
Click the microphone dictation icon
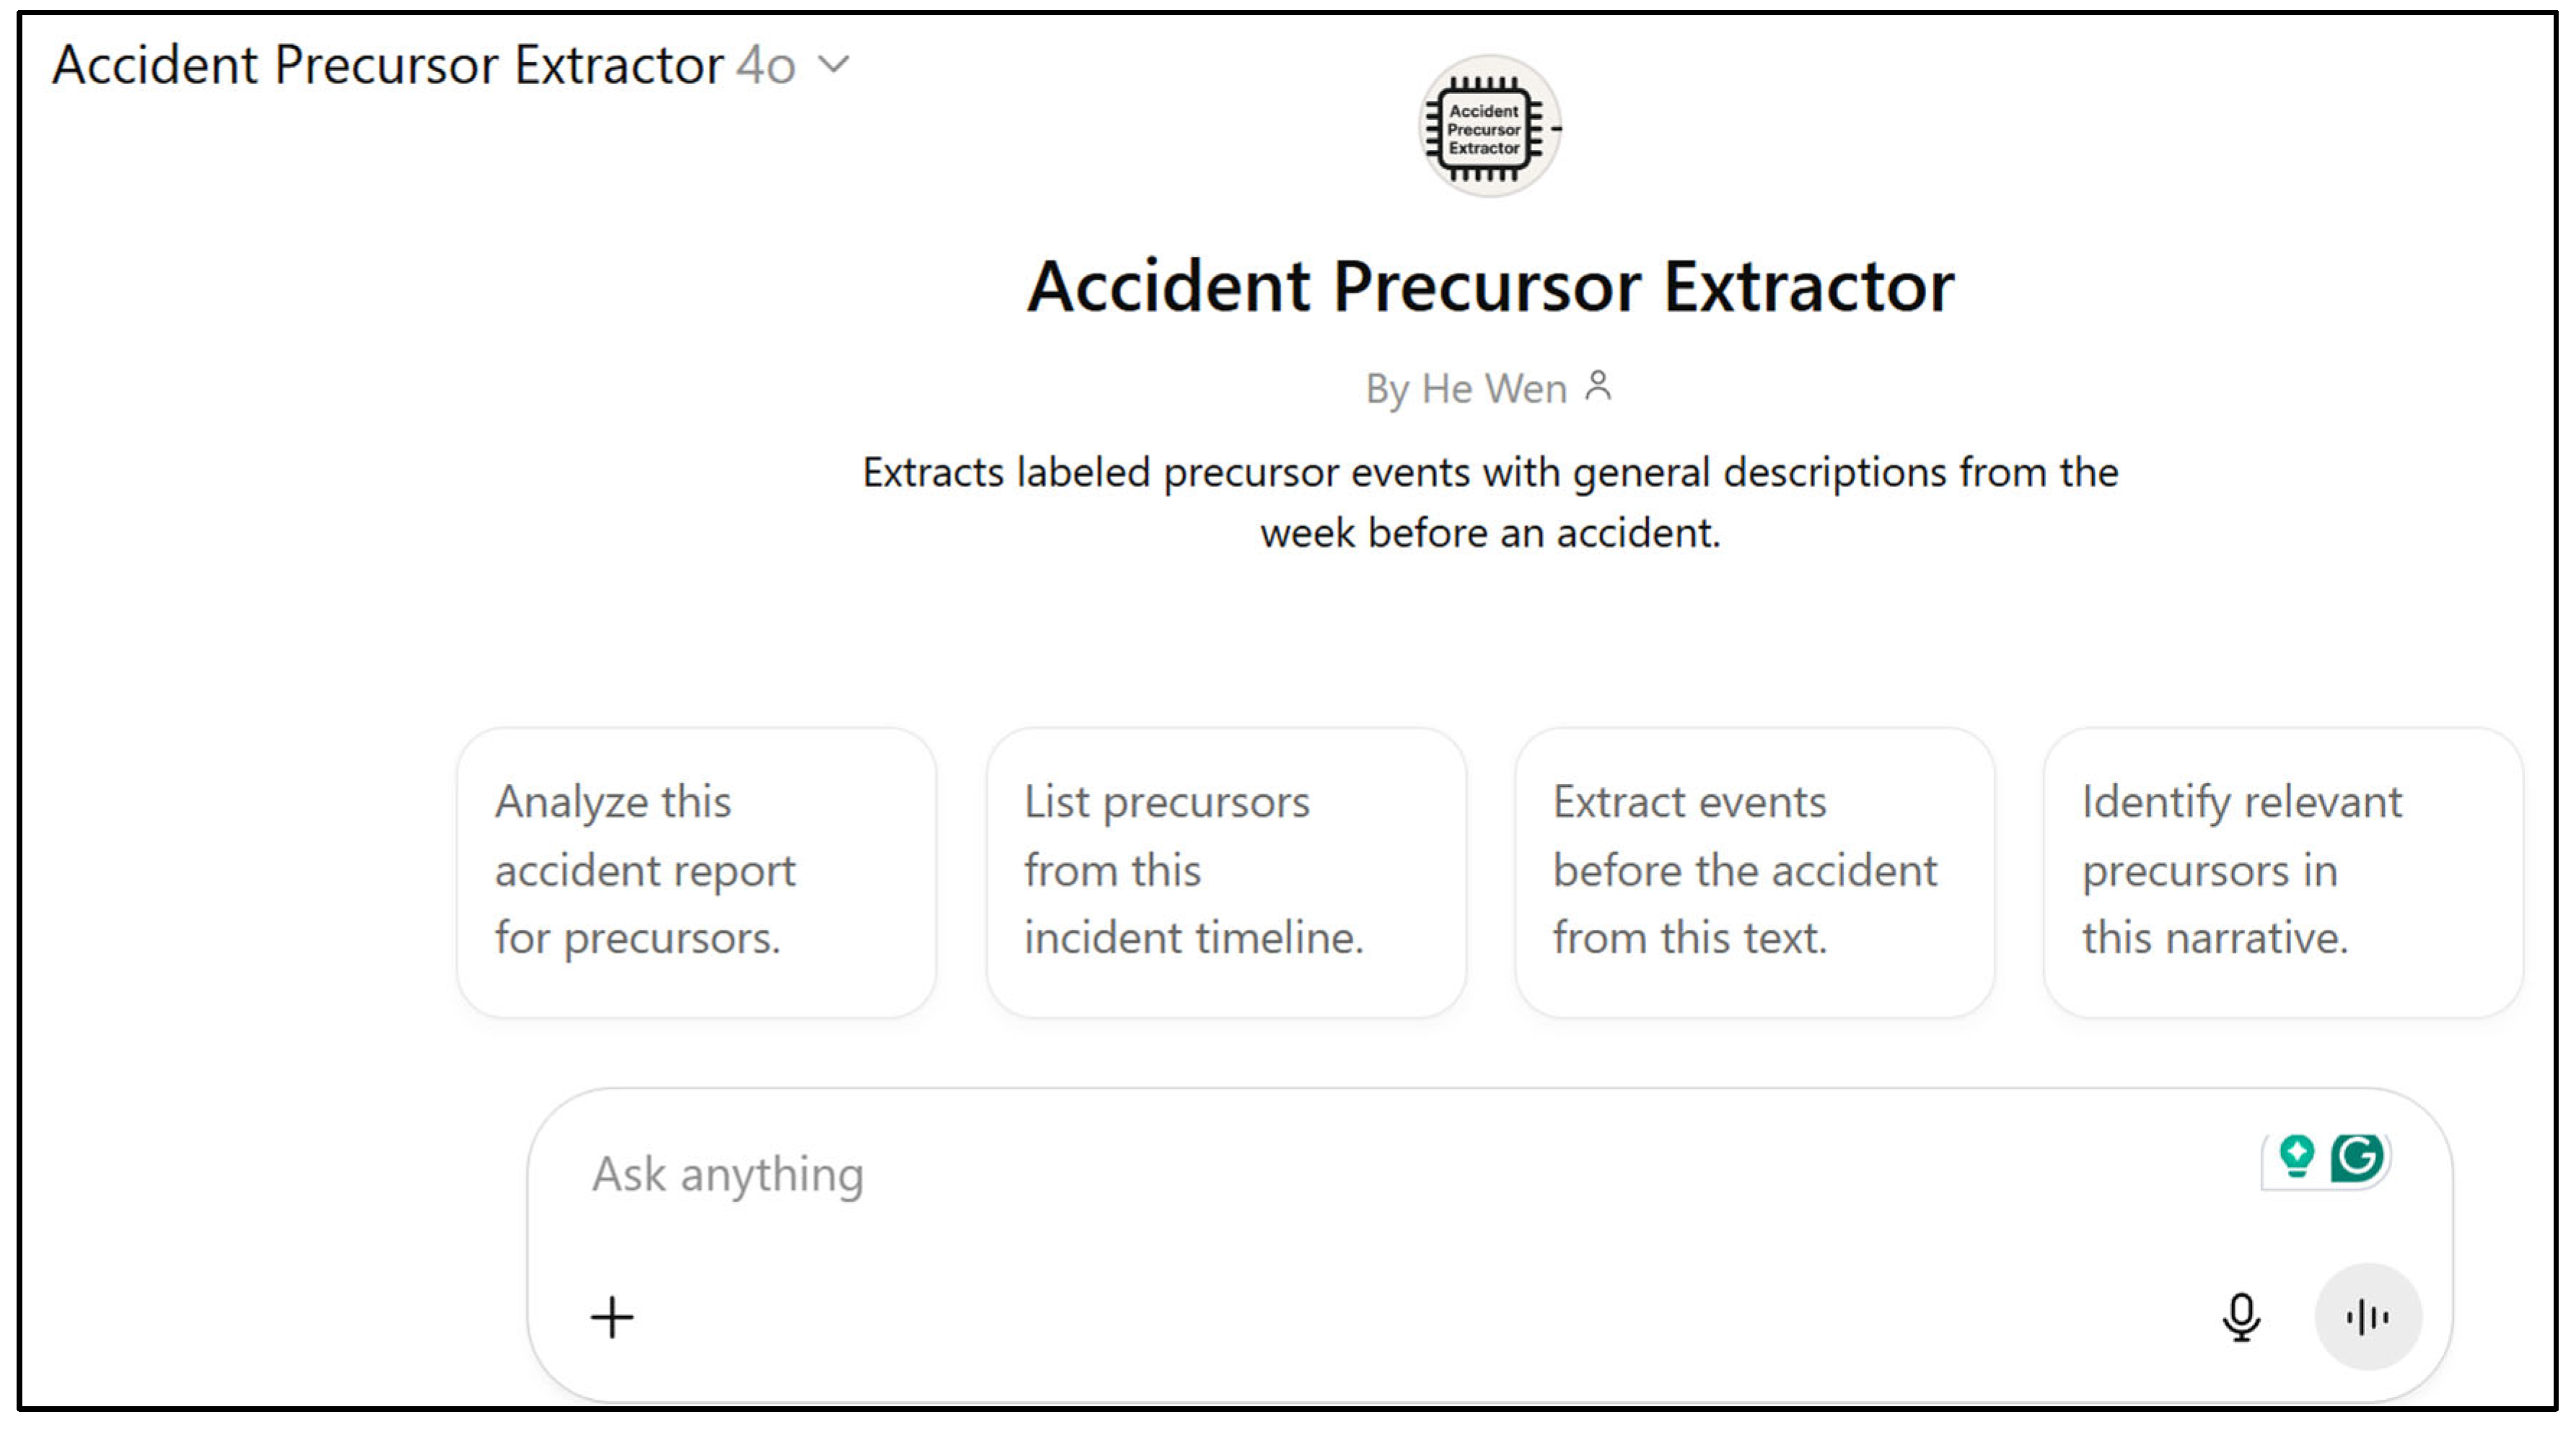(x=2241, y=1317)
